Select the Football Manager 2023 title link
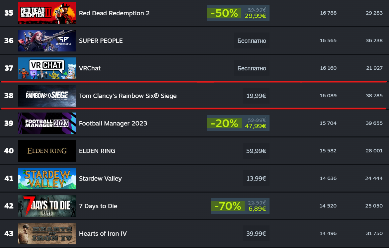Viewport: 389px width, 248px height. point(113,124)
